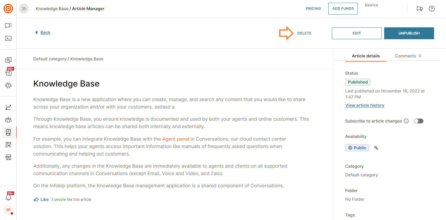The height and width of the screenshot is (220, 446).
Task: Click the Delete article button
Action: pos(304,33)
